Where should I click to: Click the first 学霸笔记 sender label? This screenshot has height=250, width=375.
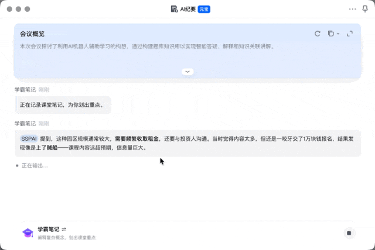(25, 90)
